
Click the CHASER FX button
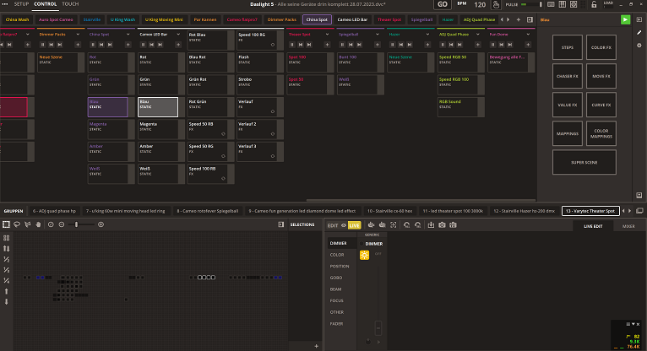click(x=568, y=76)
